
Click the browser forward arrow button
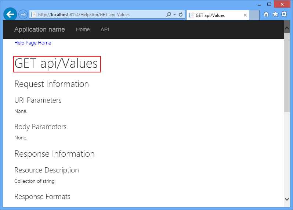click(x=23, y=14)
